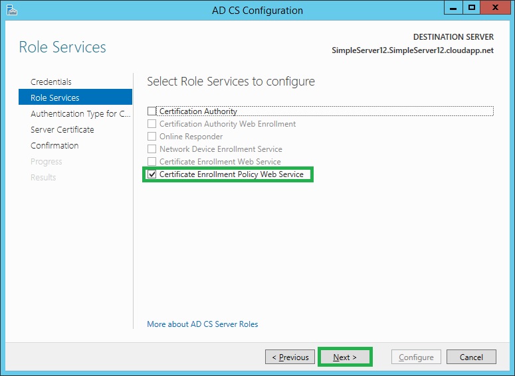The width and height of the screenshot is (515, 376).
Task: Click the Network Device Enrollment Service checkbox
Action: click(x=152, y=149)
